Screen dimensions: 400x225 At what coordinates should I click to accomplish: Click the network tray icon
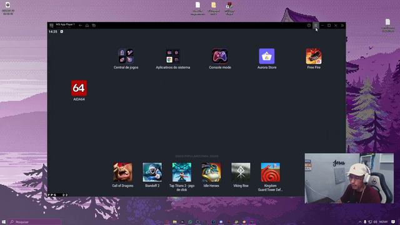370,222
